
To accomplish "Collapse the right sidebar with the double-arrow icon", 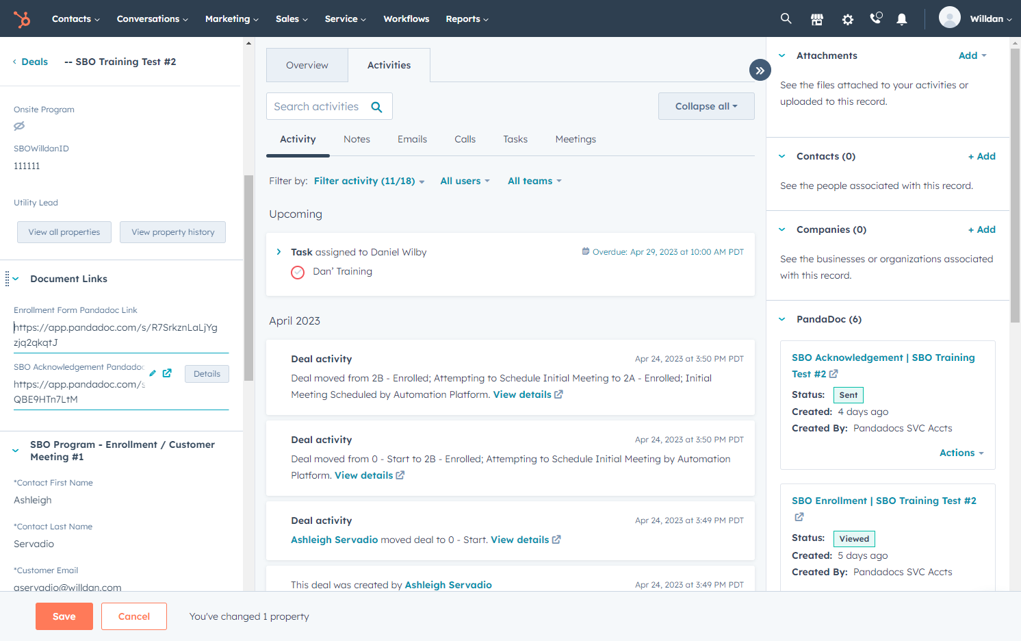I will click(x=760, y=70).
